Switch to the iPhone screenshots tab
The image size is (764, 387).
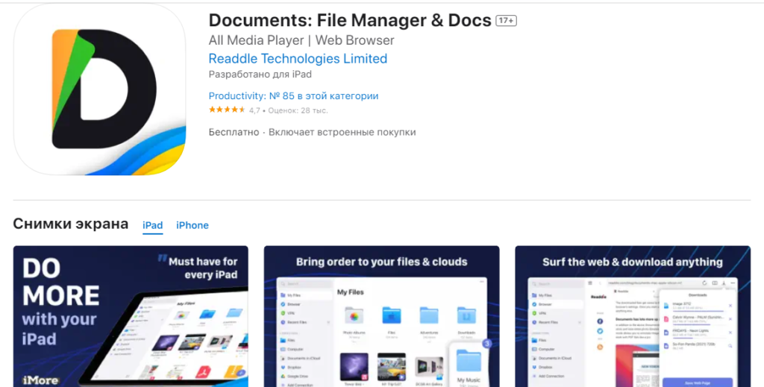click(192, 225)
